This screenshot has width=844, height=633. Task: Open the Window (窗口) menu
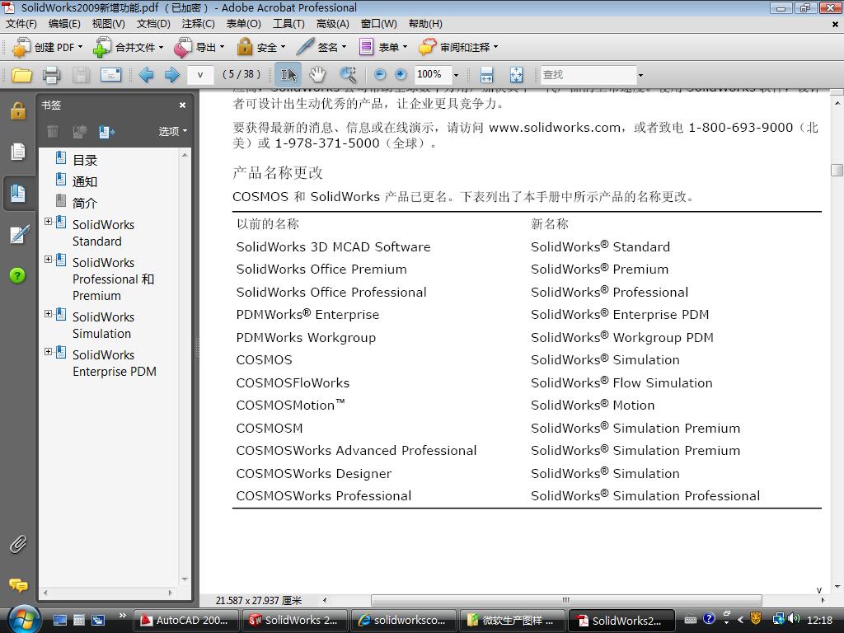378,24
